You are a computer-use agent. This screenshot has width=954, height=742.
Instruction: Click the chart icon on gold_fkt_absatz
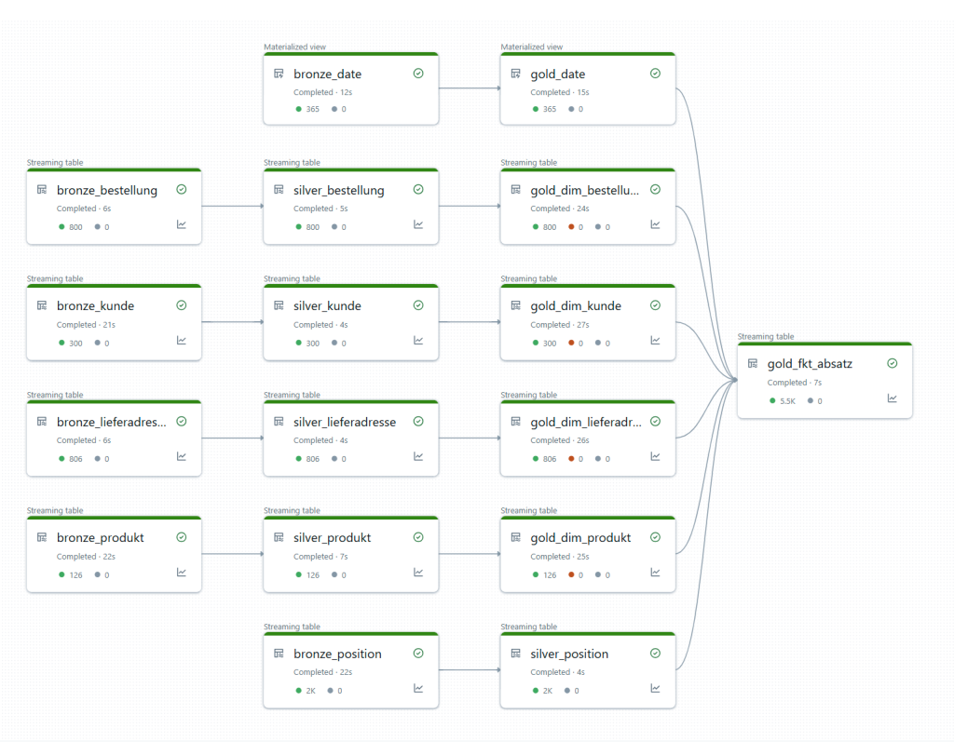coord(893,398)
